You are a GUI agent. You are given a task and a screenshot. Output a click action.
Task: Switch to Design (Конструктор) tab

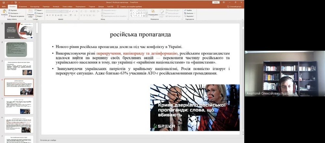[35, 6]
